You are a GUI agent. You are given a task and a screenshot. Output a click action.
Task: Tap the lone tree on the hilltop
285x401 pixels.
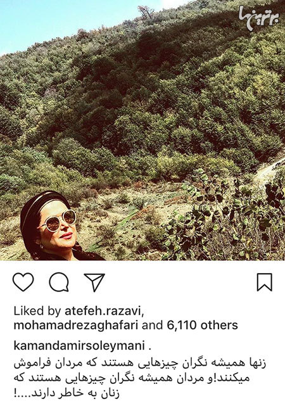click(146, 11)
